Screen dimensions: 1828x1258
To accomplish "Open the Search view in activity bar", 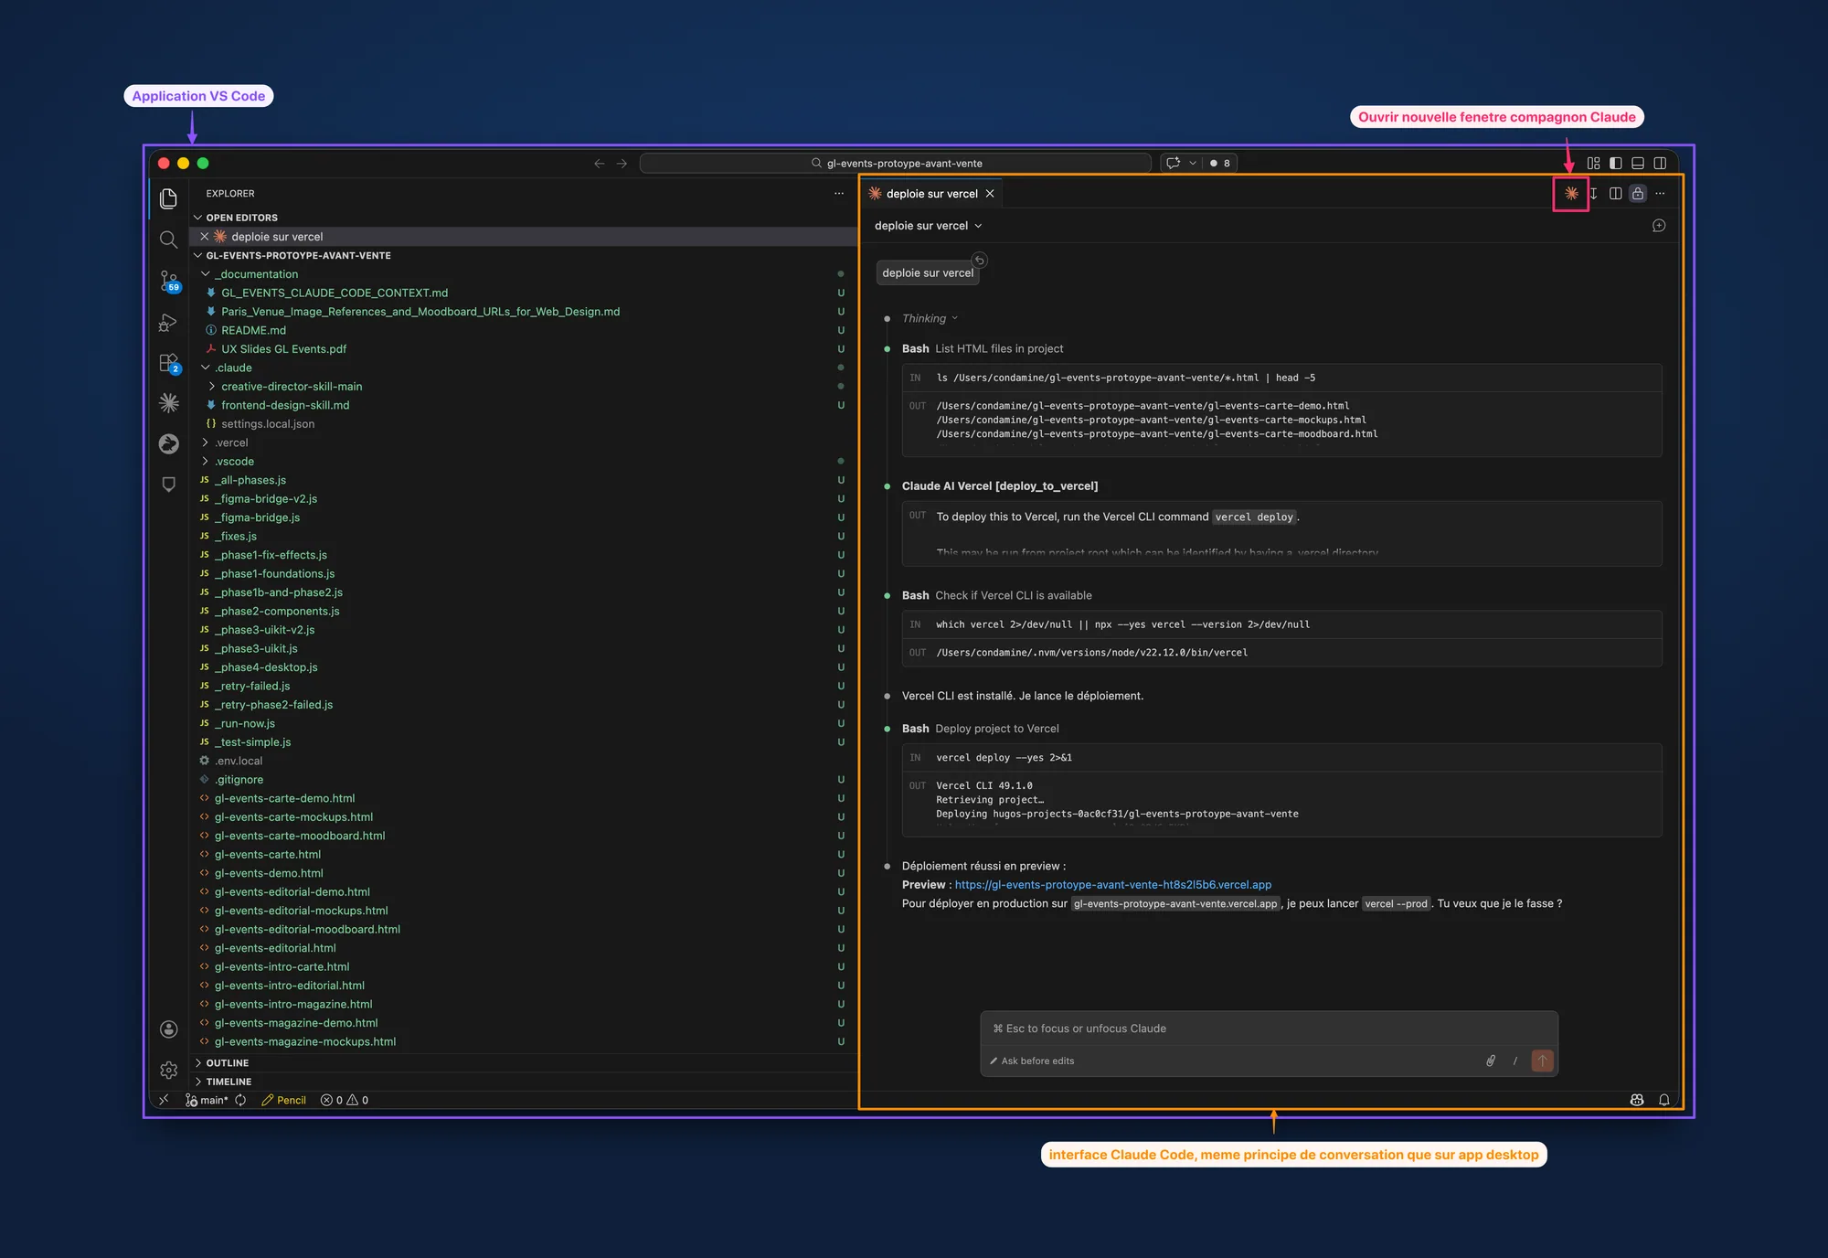I will (169, 240).
